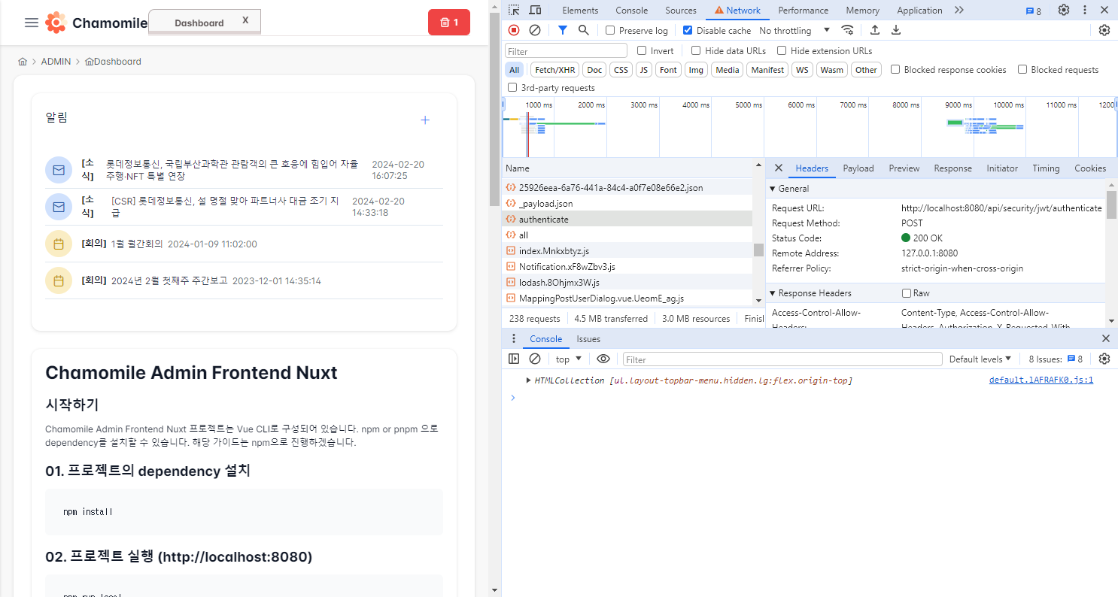Open the No throttling dropdown
The height and width of the screenshot is (597, 1118).
(794, 30)
